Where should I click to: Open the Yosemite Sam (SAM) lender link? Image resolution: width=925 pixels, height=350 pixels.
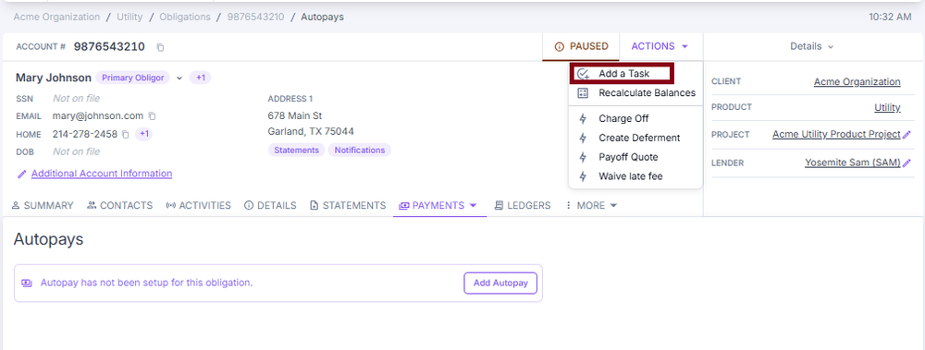click(853, 163)
